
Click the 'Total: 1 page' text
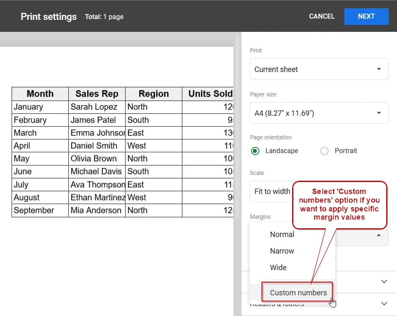(104, 17)
